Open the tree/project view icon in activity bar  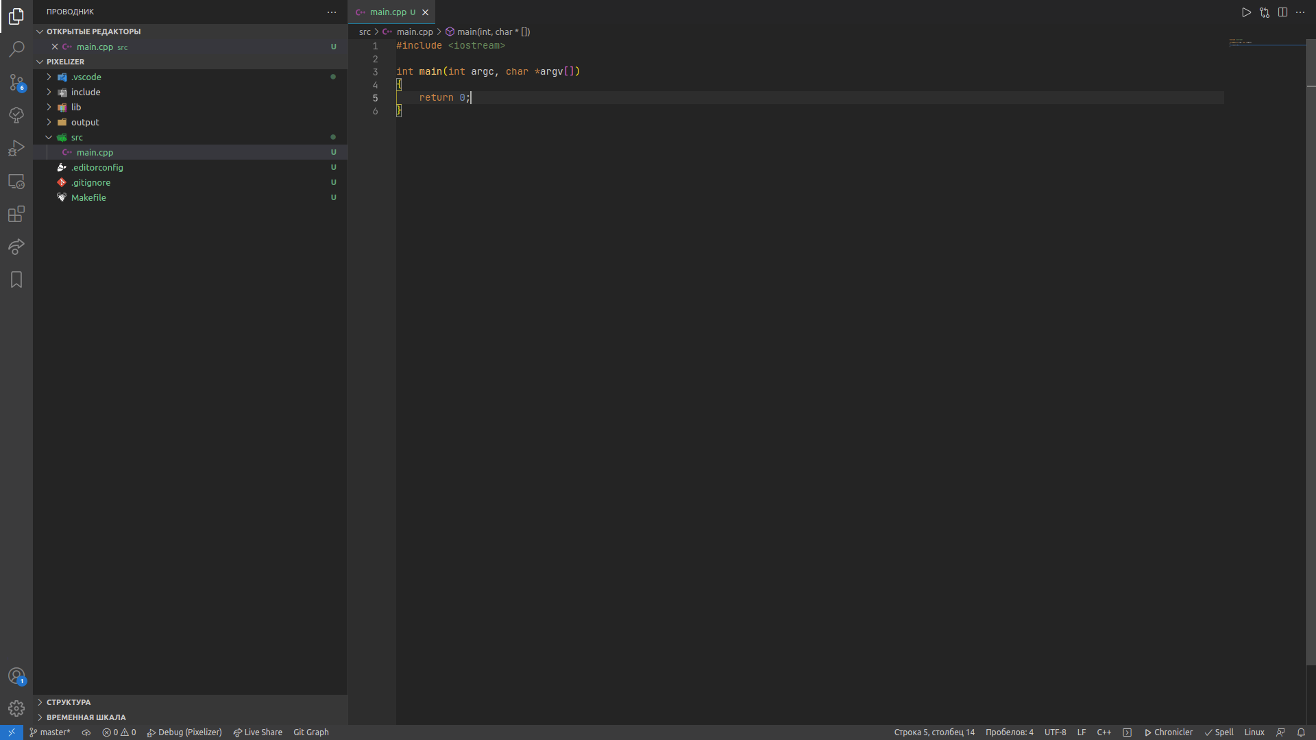pos(16,115)
